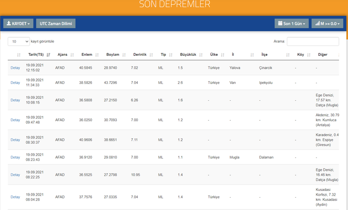
Task: Open the M >= 0.0 magnitude filter
Action: (x=328, y=23)
